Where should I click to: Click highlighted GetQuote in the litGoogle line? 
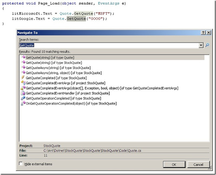pyautogui.click(x=76, y=19)
